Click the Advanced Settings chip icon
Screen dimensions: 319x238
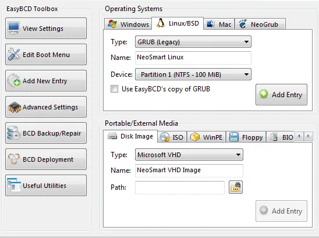point(14,107)
